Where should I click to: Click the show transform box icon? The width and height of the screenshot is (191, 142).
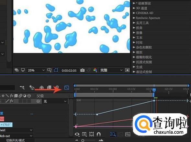coord(91,134)
